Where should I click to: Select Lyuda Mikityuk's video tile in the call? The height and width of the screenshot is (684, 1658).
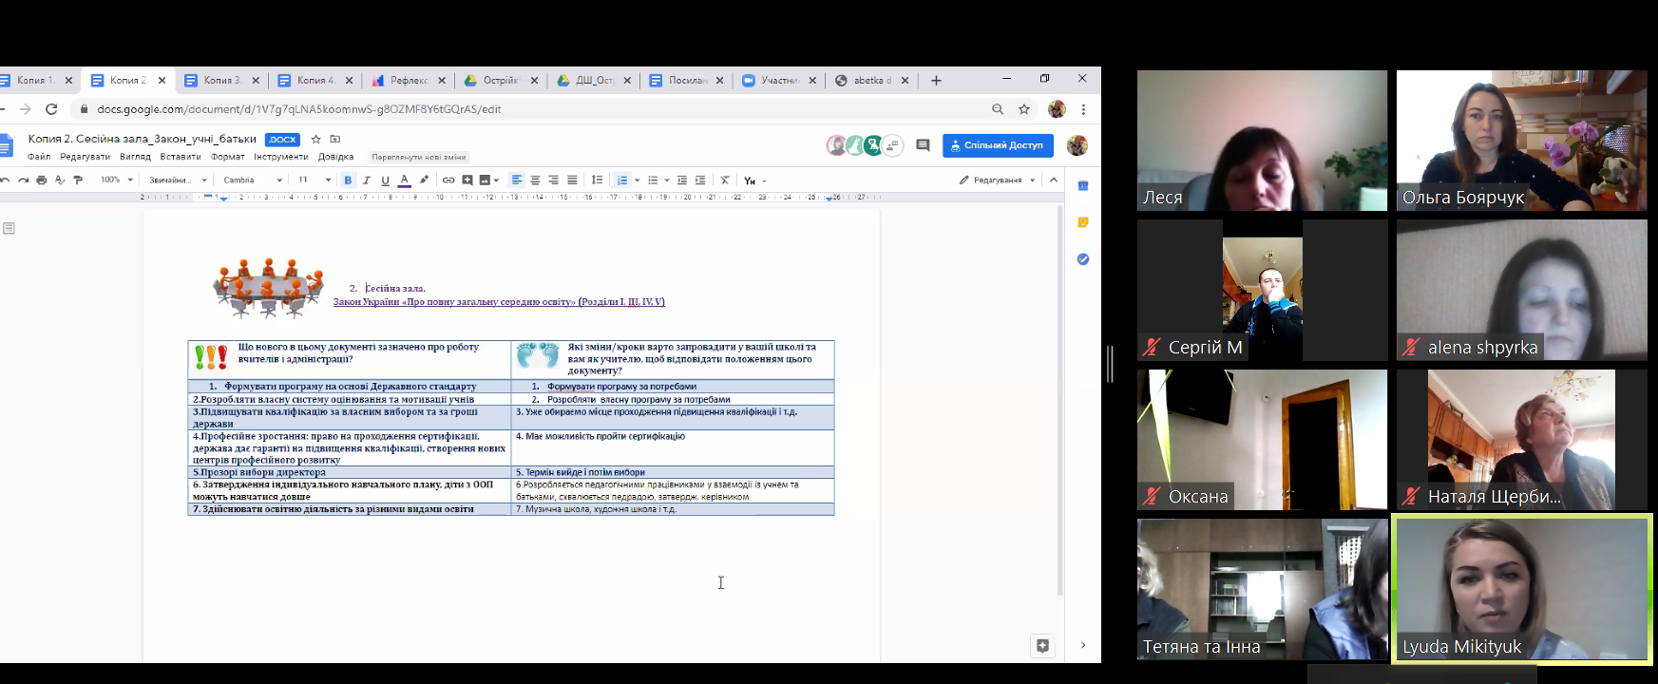(1522, 588)
